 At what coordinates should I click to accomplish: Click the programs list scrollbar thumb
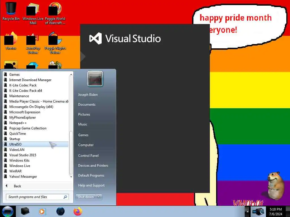[71, 153]
